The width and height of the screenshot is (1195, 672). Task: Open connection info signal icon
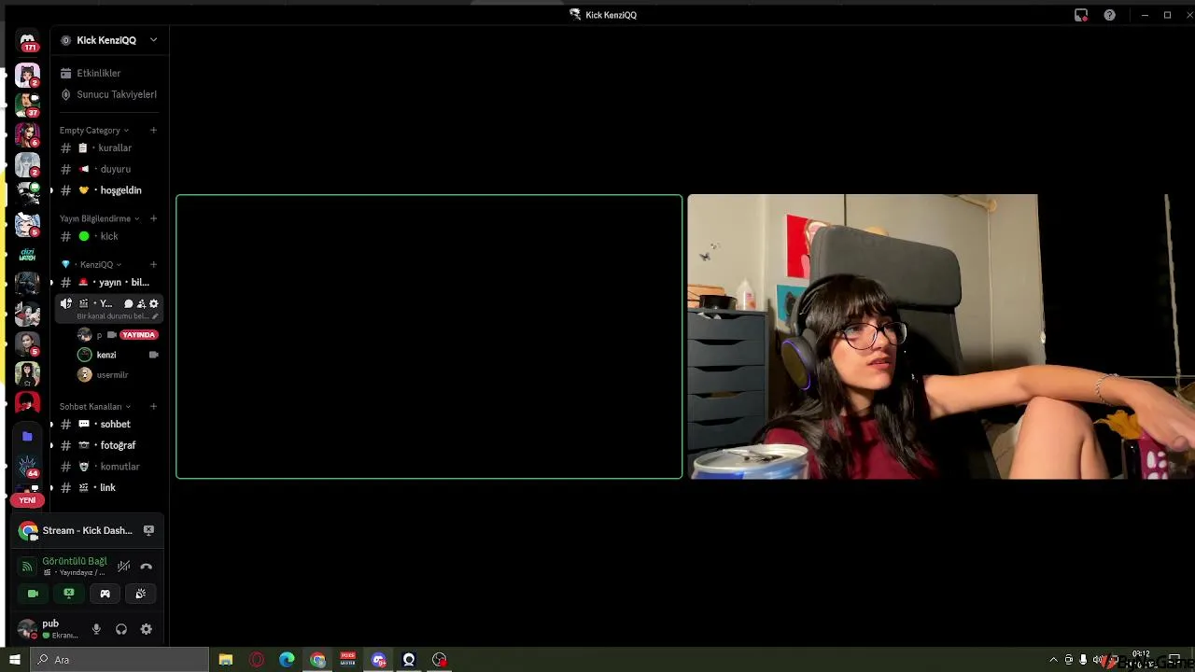[x=27, y=567]
